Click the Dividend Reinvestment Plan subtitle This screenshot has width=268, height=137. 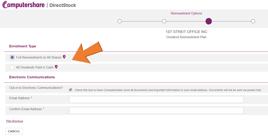click(x=186, y=37)
